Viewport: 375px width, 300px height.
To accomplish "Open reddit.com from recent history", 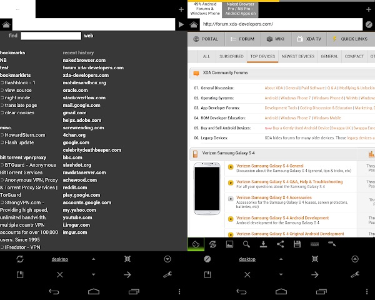I will [75, 187].
